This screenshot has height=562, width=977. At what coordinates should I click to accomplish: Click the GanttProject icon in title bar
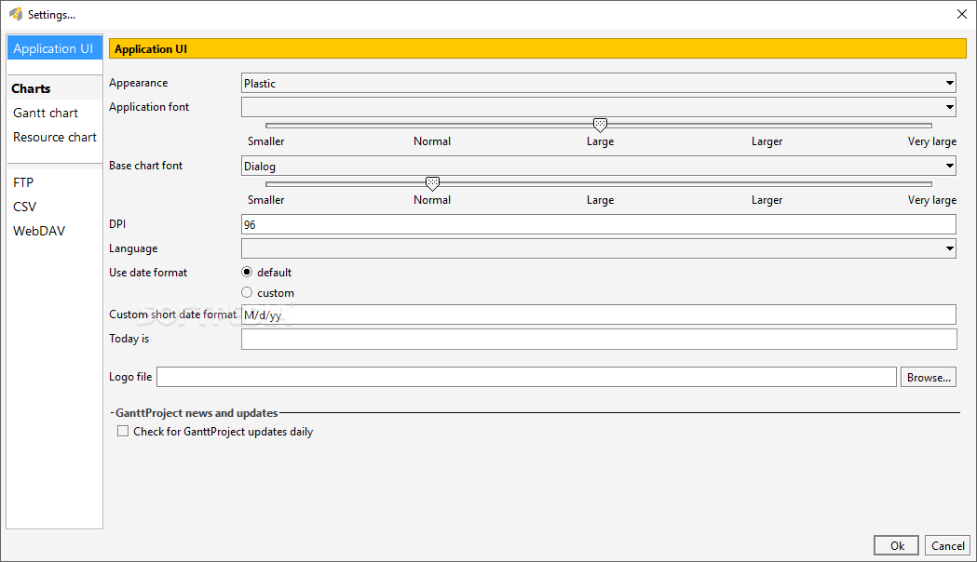(16, 14)
